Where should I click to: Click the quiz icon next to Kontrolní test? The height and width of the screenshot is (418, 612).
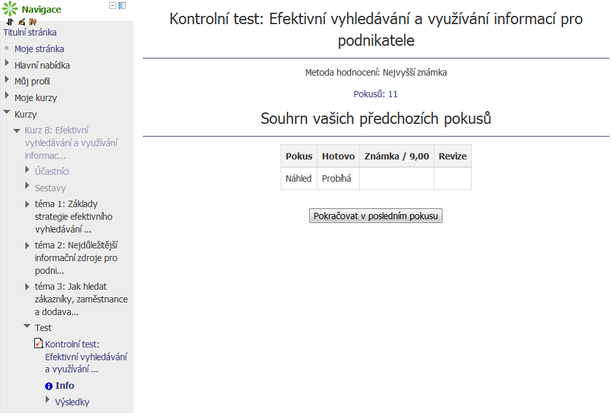point(39,343)
